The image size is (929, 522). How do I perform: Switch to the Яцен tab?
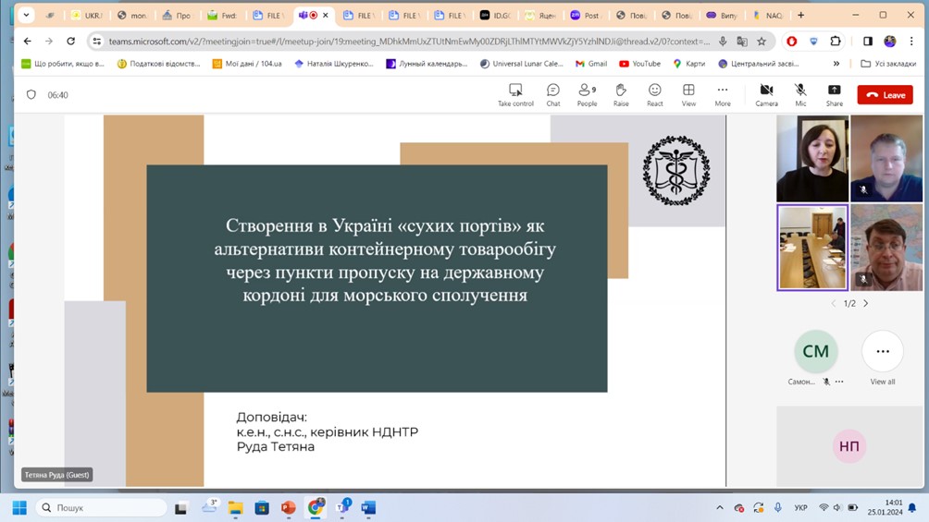[540, 16]
